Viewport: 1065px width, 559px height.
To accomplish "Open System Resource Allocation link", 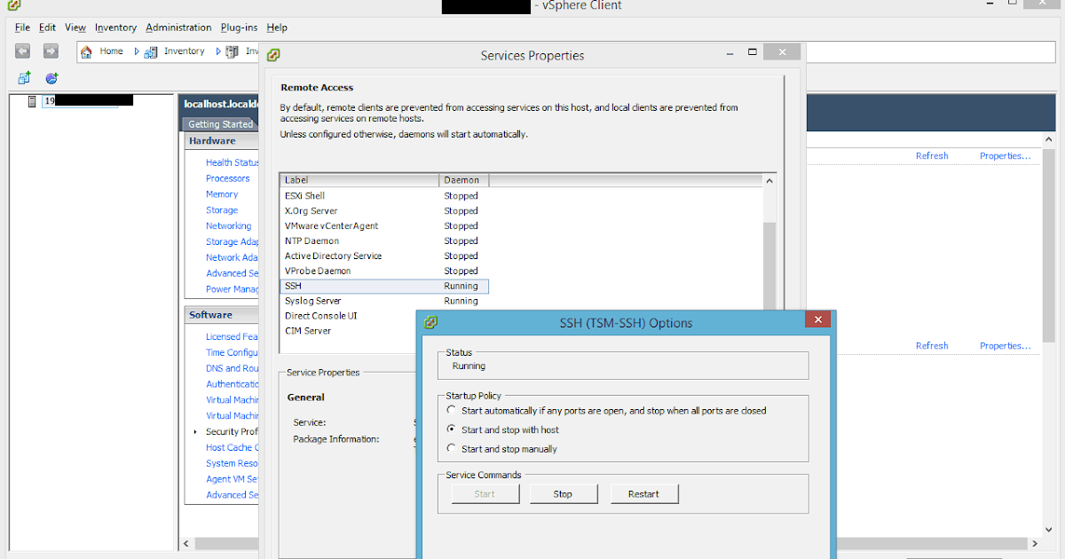I will (233, 463).
